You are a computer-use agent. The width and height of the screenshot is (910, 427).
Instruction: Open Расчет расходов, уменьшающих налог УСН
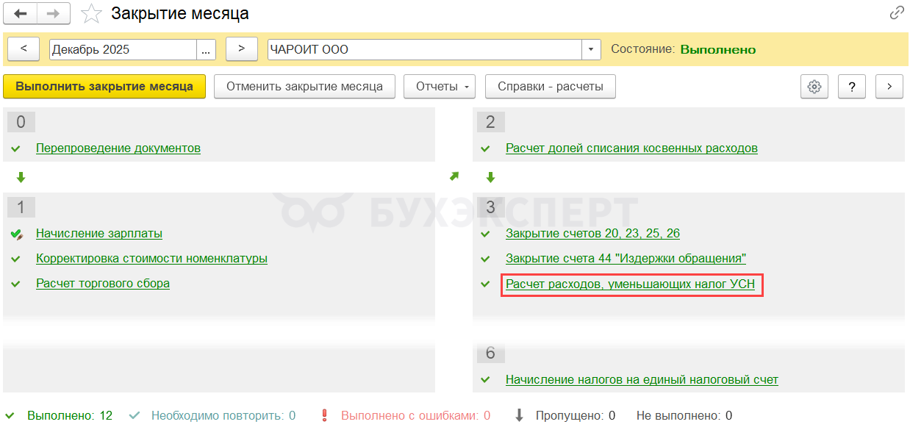coord(630,284)
